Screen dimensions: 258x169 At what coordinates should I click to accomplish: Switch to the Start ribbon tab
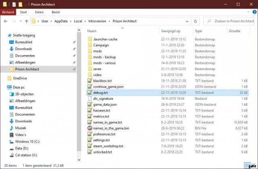tap(23, 12)
